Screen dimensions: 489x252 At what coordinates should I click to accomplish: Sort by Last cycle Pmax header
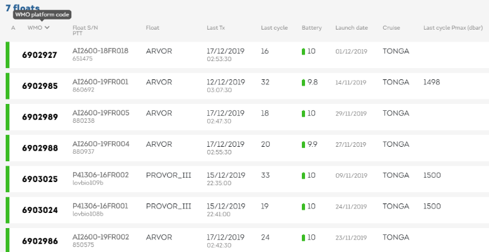point(453,28)
